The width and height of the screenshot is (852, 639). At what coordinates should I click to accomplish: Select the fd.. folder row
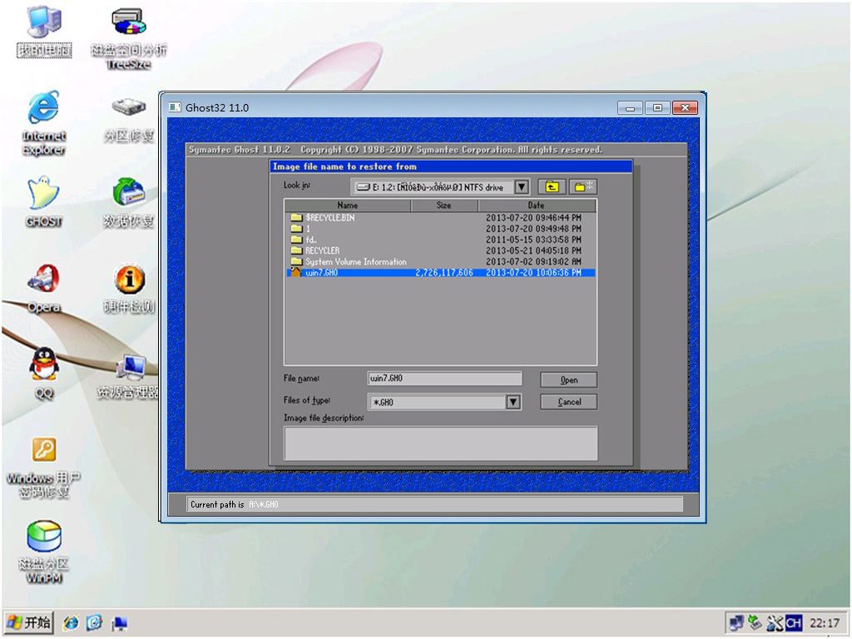pyautogui.click(x=441, y=240)
